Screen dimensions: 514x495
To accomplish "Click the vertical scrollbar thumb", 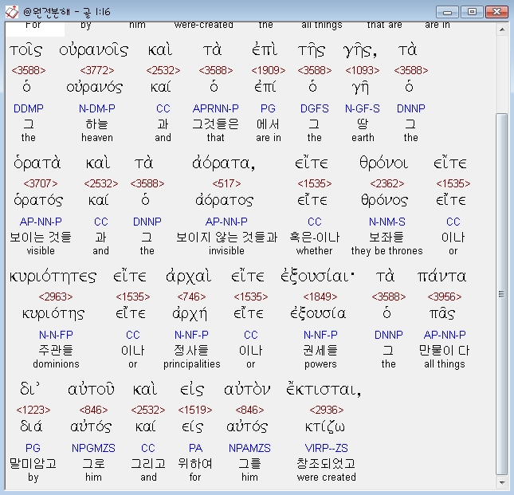I will [502, 293].
